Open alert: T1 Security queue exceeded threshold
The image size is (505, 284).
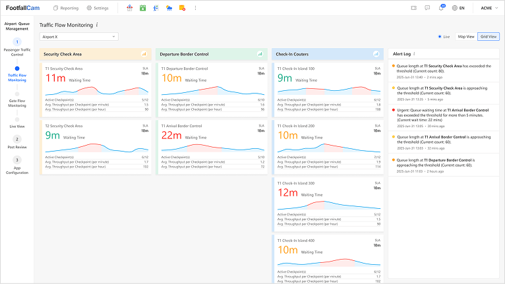tap(444, 71)
